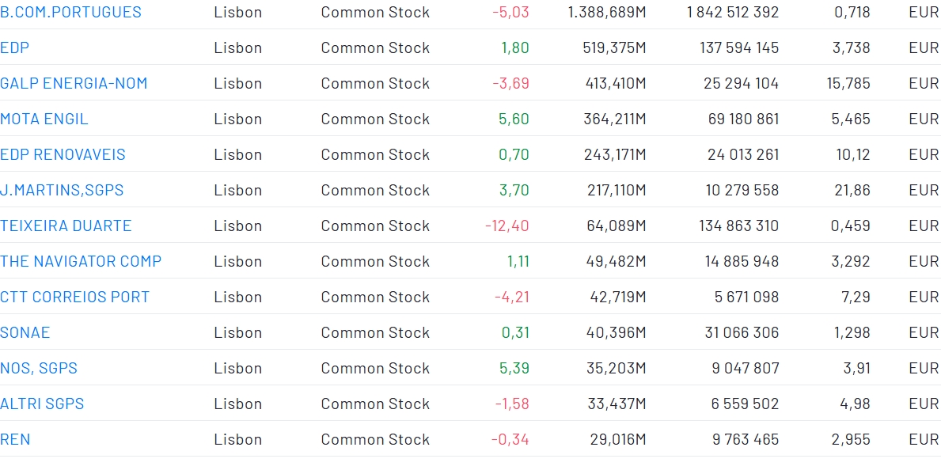941x470 pixels.
Task: Open the SONAE stock link
Action: 25,333
